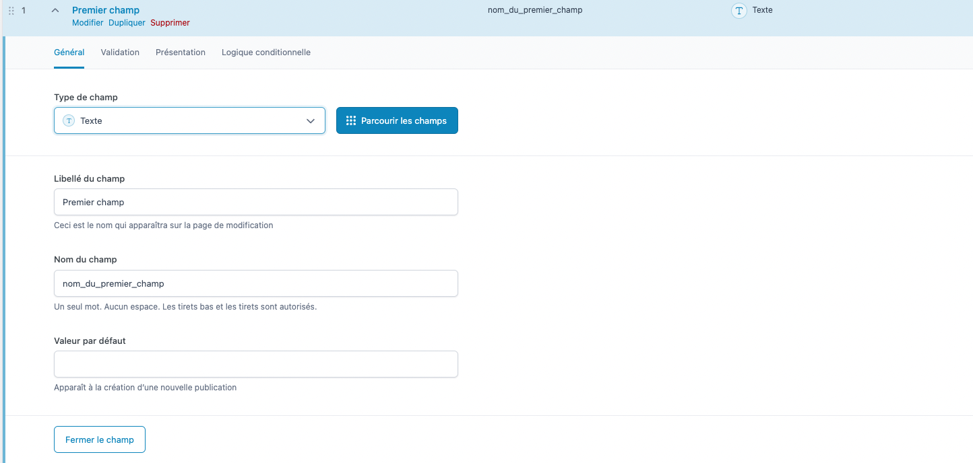This screenshot has height=463, width=973.
Task: Click the grid icon on Parcourir les champs
Action: coord(350,121)
